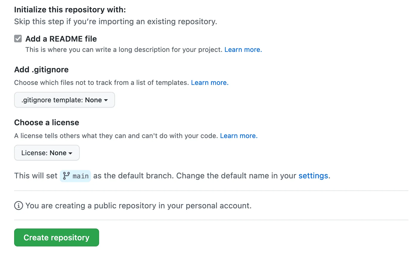The image size is (415, 261).
Task: Click the 'main' default branch badge text
Action: [81, 176]
